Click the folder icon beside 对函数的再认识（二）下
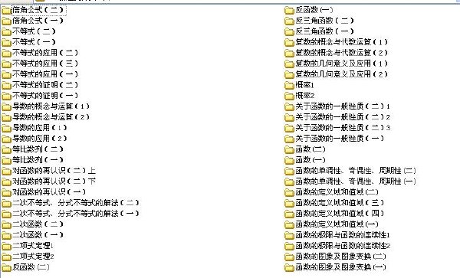This screenshot has height=278, width=460. [x=6, y=182]
